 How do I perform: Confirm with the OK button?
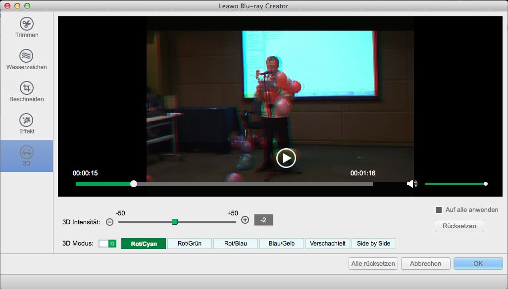(x=478, y=263)
